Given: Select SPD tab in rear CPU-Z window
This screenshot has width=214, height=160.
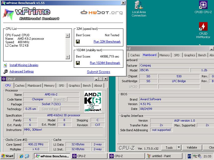Looking at the screenshot, I should point(177,55).
